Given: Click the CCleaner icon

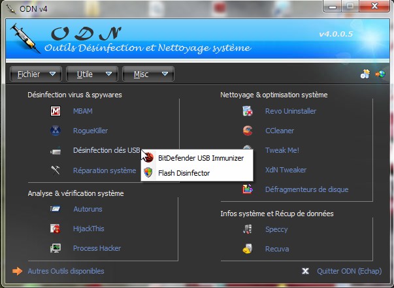Looking at the screenshot, I should 248,131.
